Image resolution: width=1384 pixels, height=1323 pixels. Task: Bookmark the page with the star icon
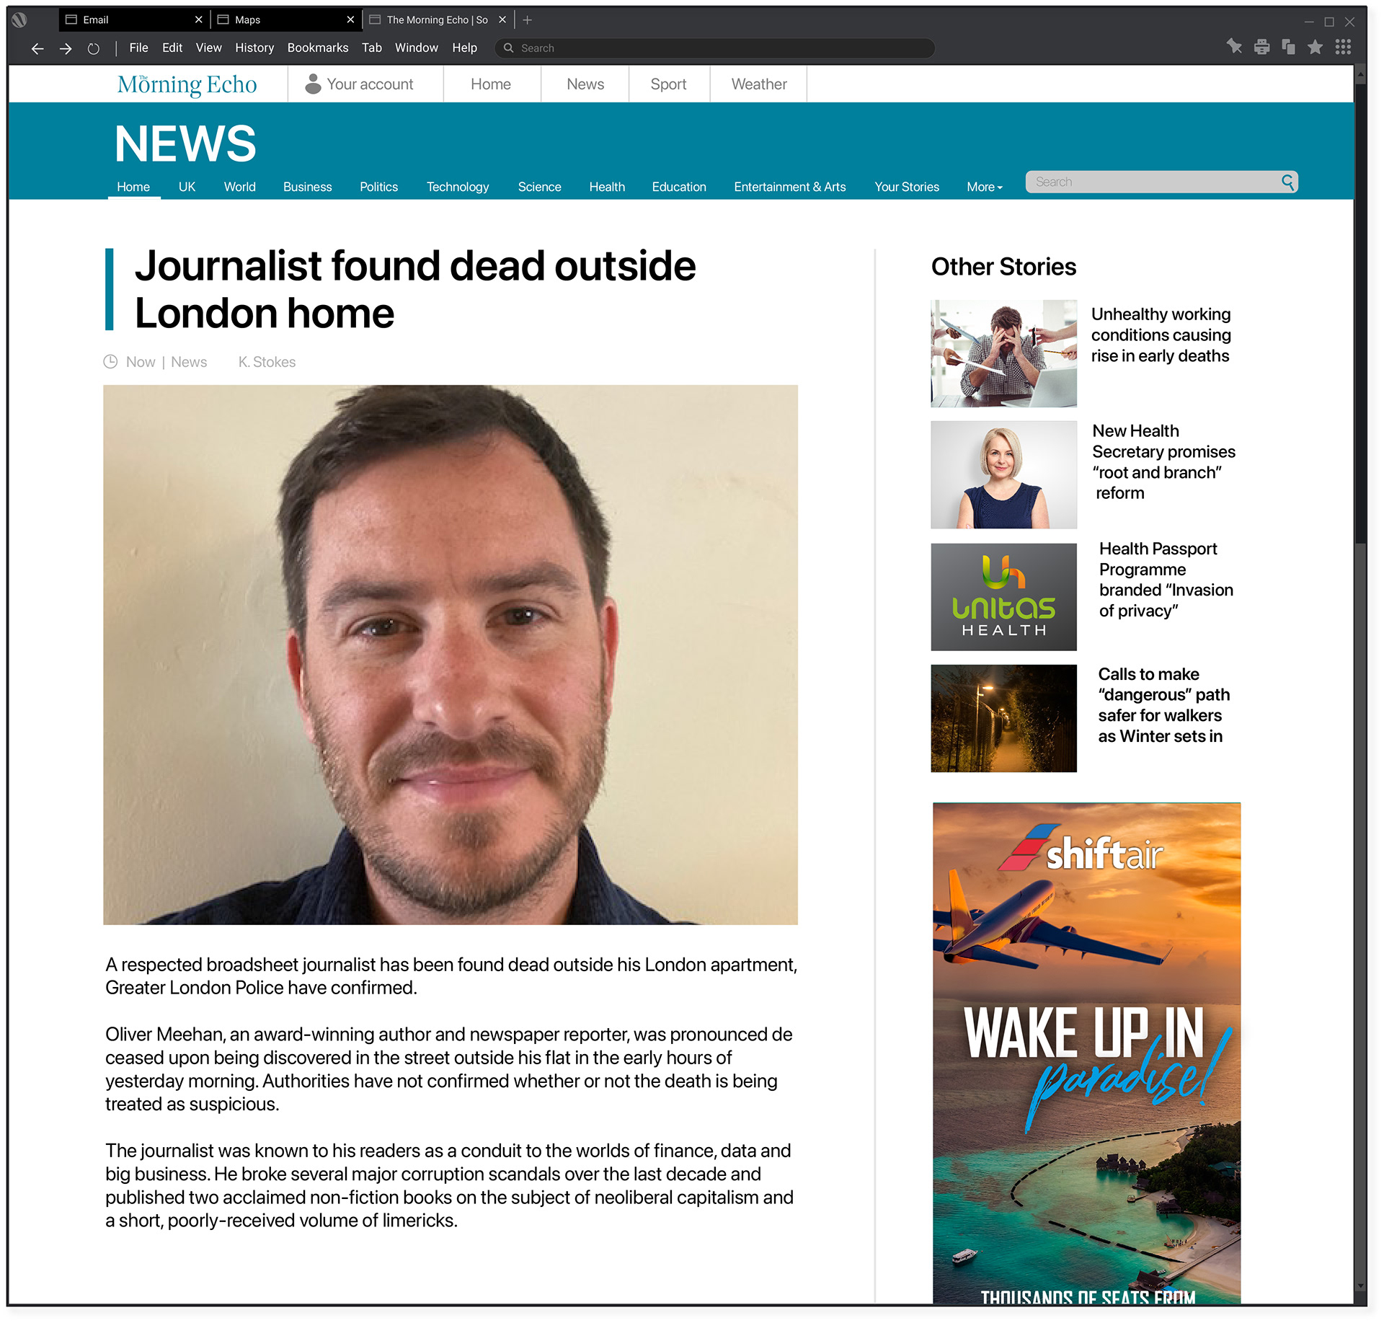[x=1316, y=47]
